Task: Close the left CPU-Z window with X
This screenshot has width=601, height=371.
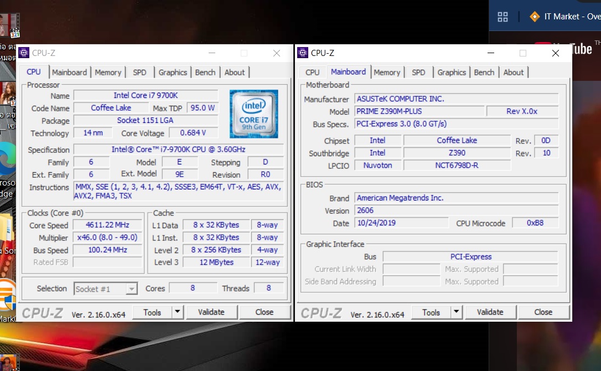Action: pyautogui.click(x=277, y=53)
